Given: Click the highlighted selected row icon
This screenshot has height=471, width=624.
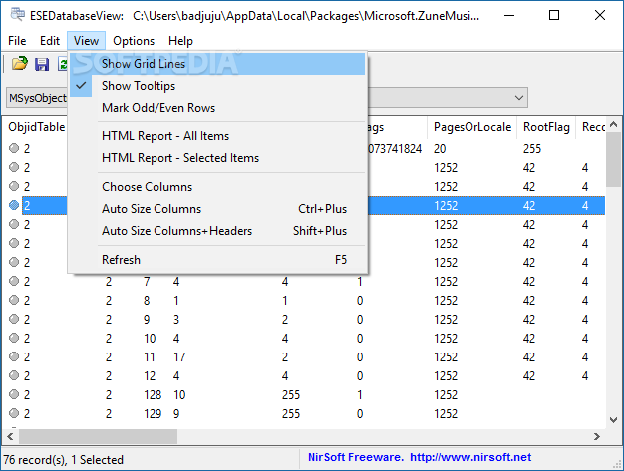Looking at the screenshot, I should (14, 205).
